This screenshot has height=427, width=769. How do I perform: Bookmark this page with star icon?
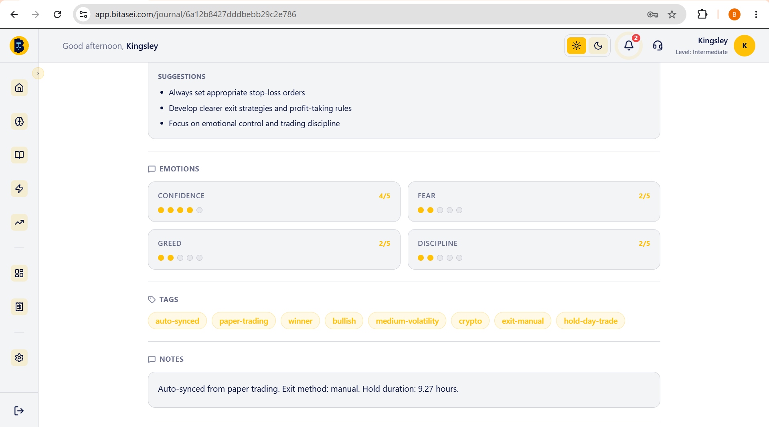(x=672, y=14)
